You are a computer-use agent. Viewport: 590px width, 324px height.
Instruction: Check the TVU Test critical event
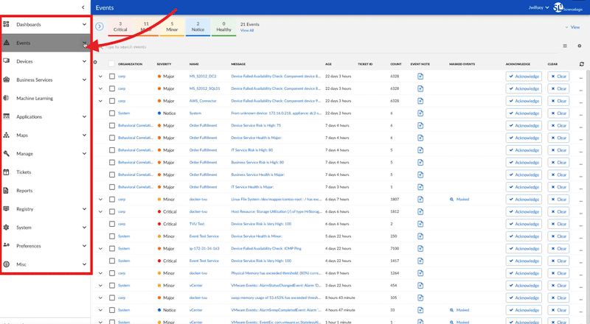112,224
